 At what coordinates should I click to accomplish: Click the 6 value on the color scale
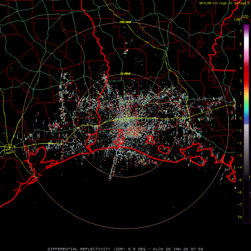(x=241, y=44)
